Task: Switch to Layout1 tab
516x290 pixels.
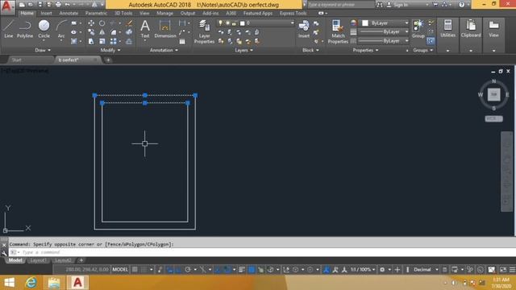Action: pyautogui.click(x=38, y=260)
